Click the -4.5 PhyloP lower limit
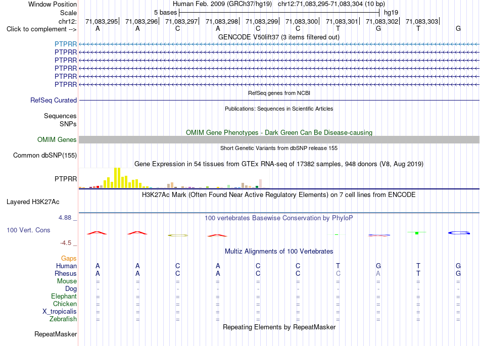The width and height of the screenshot is (480, 346). [66, 243]
